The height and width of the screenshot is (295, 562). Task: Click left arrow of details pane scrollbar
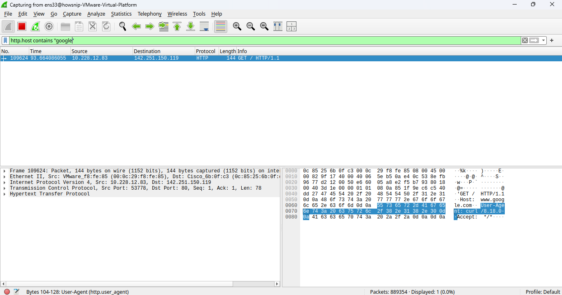3,284
